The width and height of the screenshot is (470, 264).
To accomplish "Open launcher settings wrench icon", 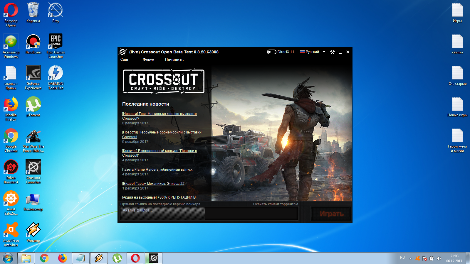I will click(x=333, y=52).
